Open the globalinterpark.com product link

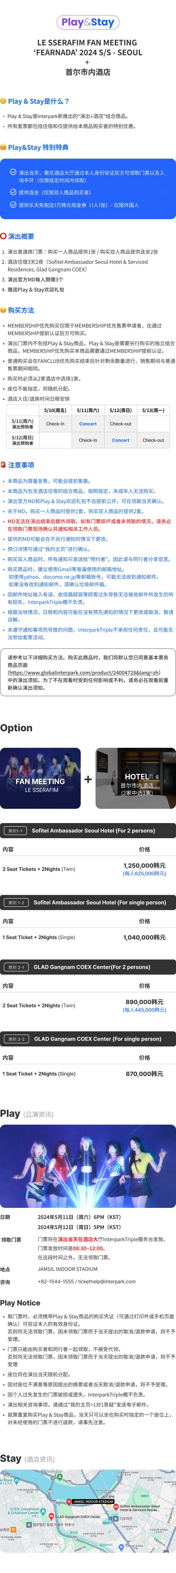(84, 672)
